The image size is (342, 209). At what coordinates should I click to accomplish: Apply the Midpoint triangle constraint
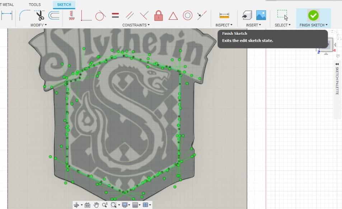coord(173,16)
